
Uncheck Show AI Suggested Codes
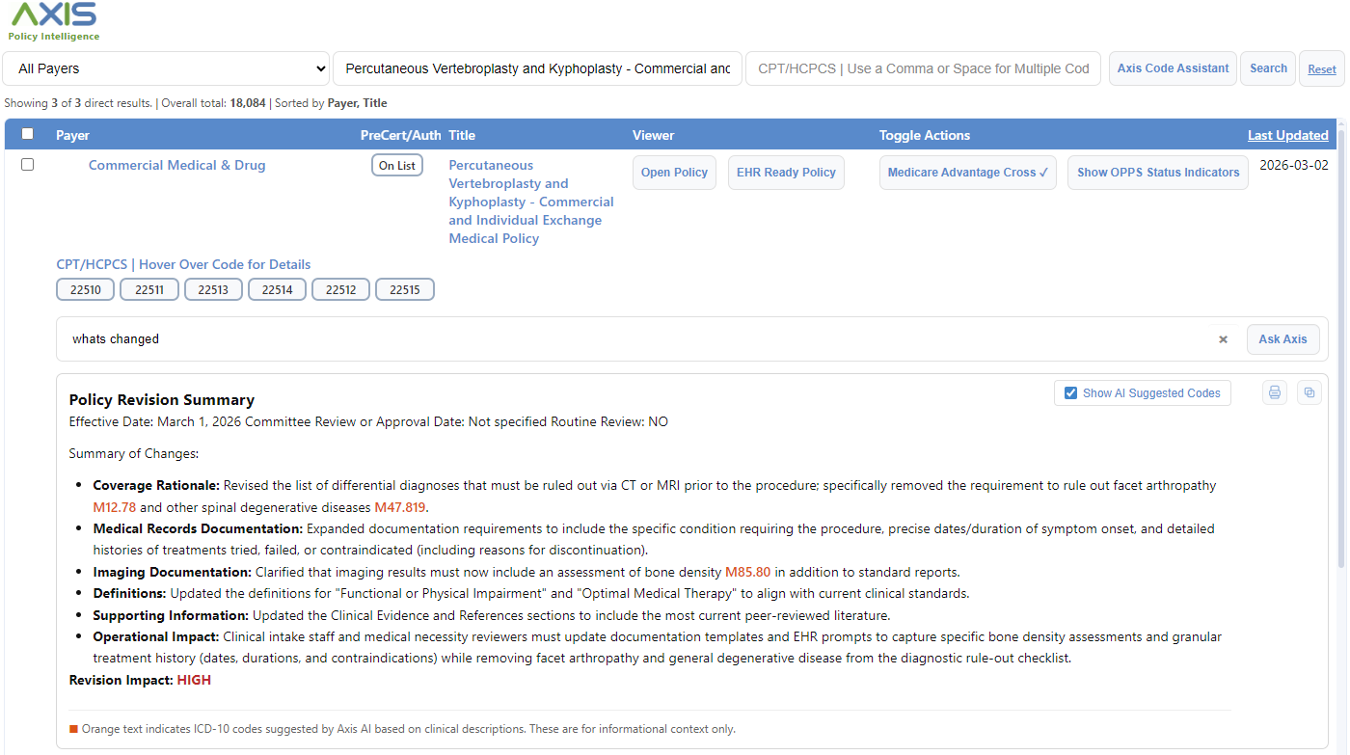tap(1070, 393)
